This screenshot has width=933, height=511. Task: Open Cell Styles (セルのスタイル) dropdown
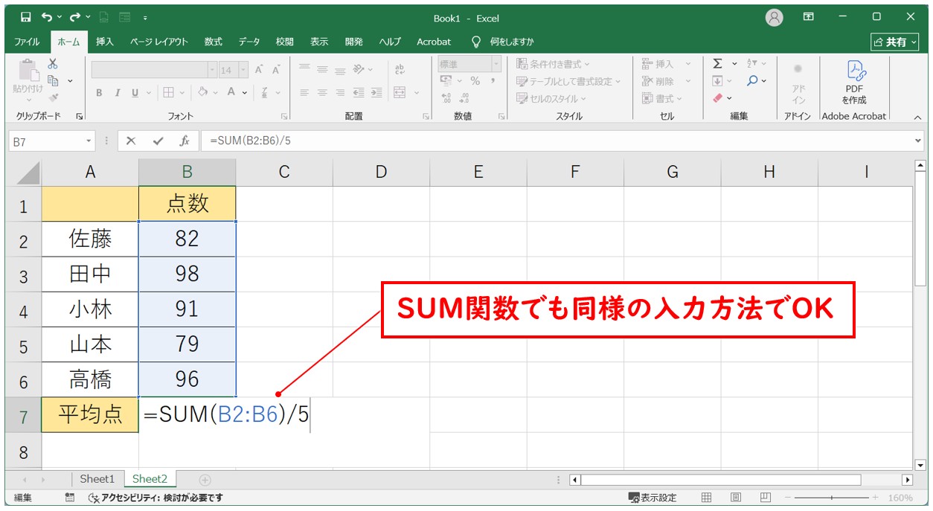(552, 98)
